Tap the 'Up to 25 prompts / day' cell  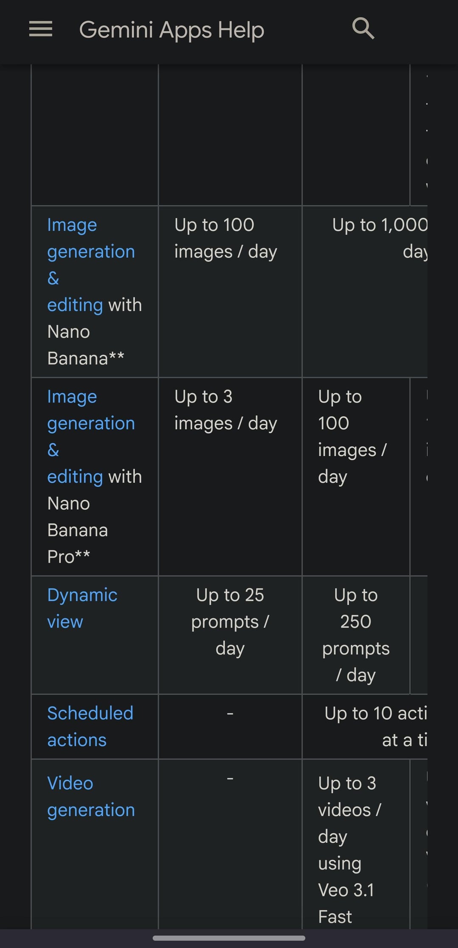click(230, 621)
